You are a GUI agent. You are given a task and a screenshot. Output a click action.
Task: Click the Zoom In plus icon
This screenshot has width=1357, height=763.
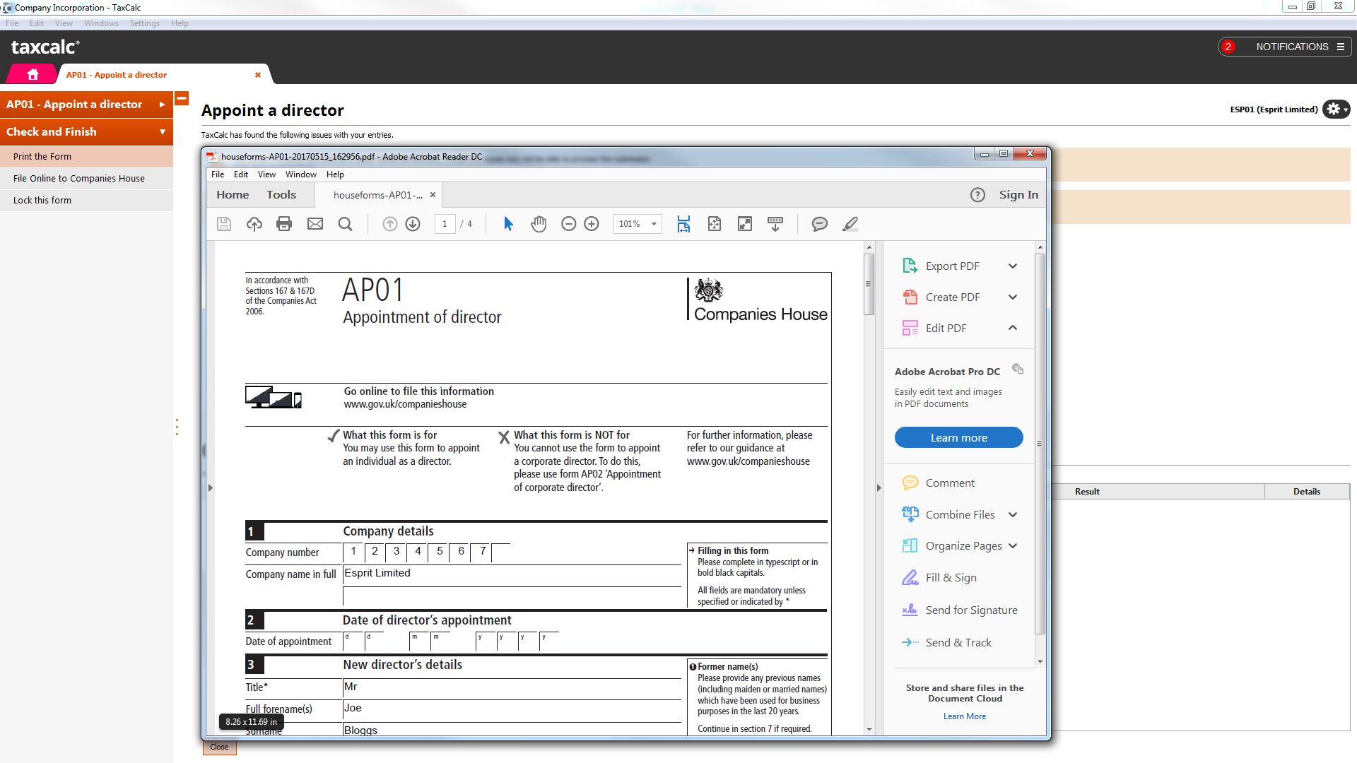pos(592,224)
